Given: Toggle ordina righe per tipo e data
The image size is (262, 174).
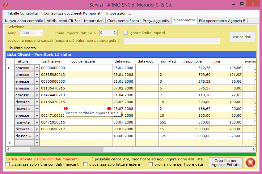Looking at the screenshot, I should [151, 164].
